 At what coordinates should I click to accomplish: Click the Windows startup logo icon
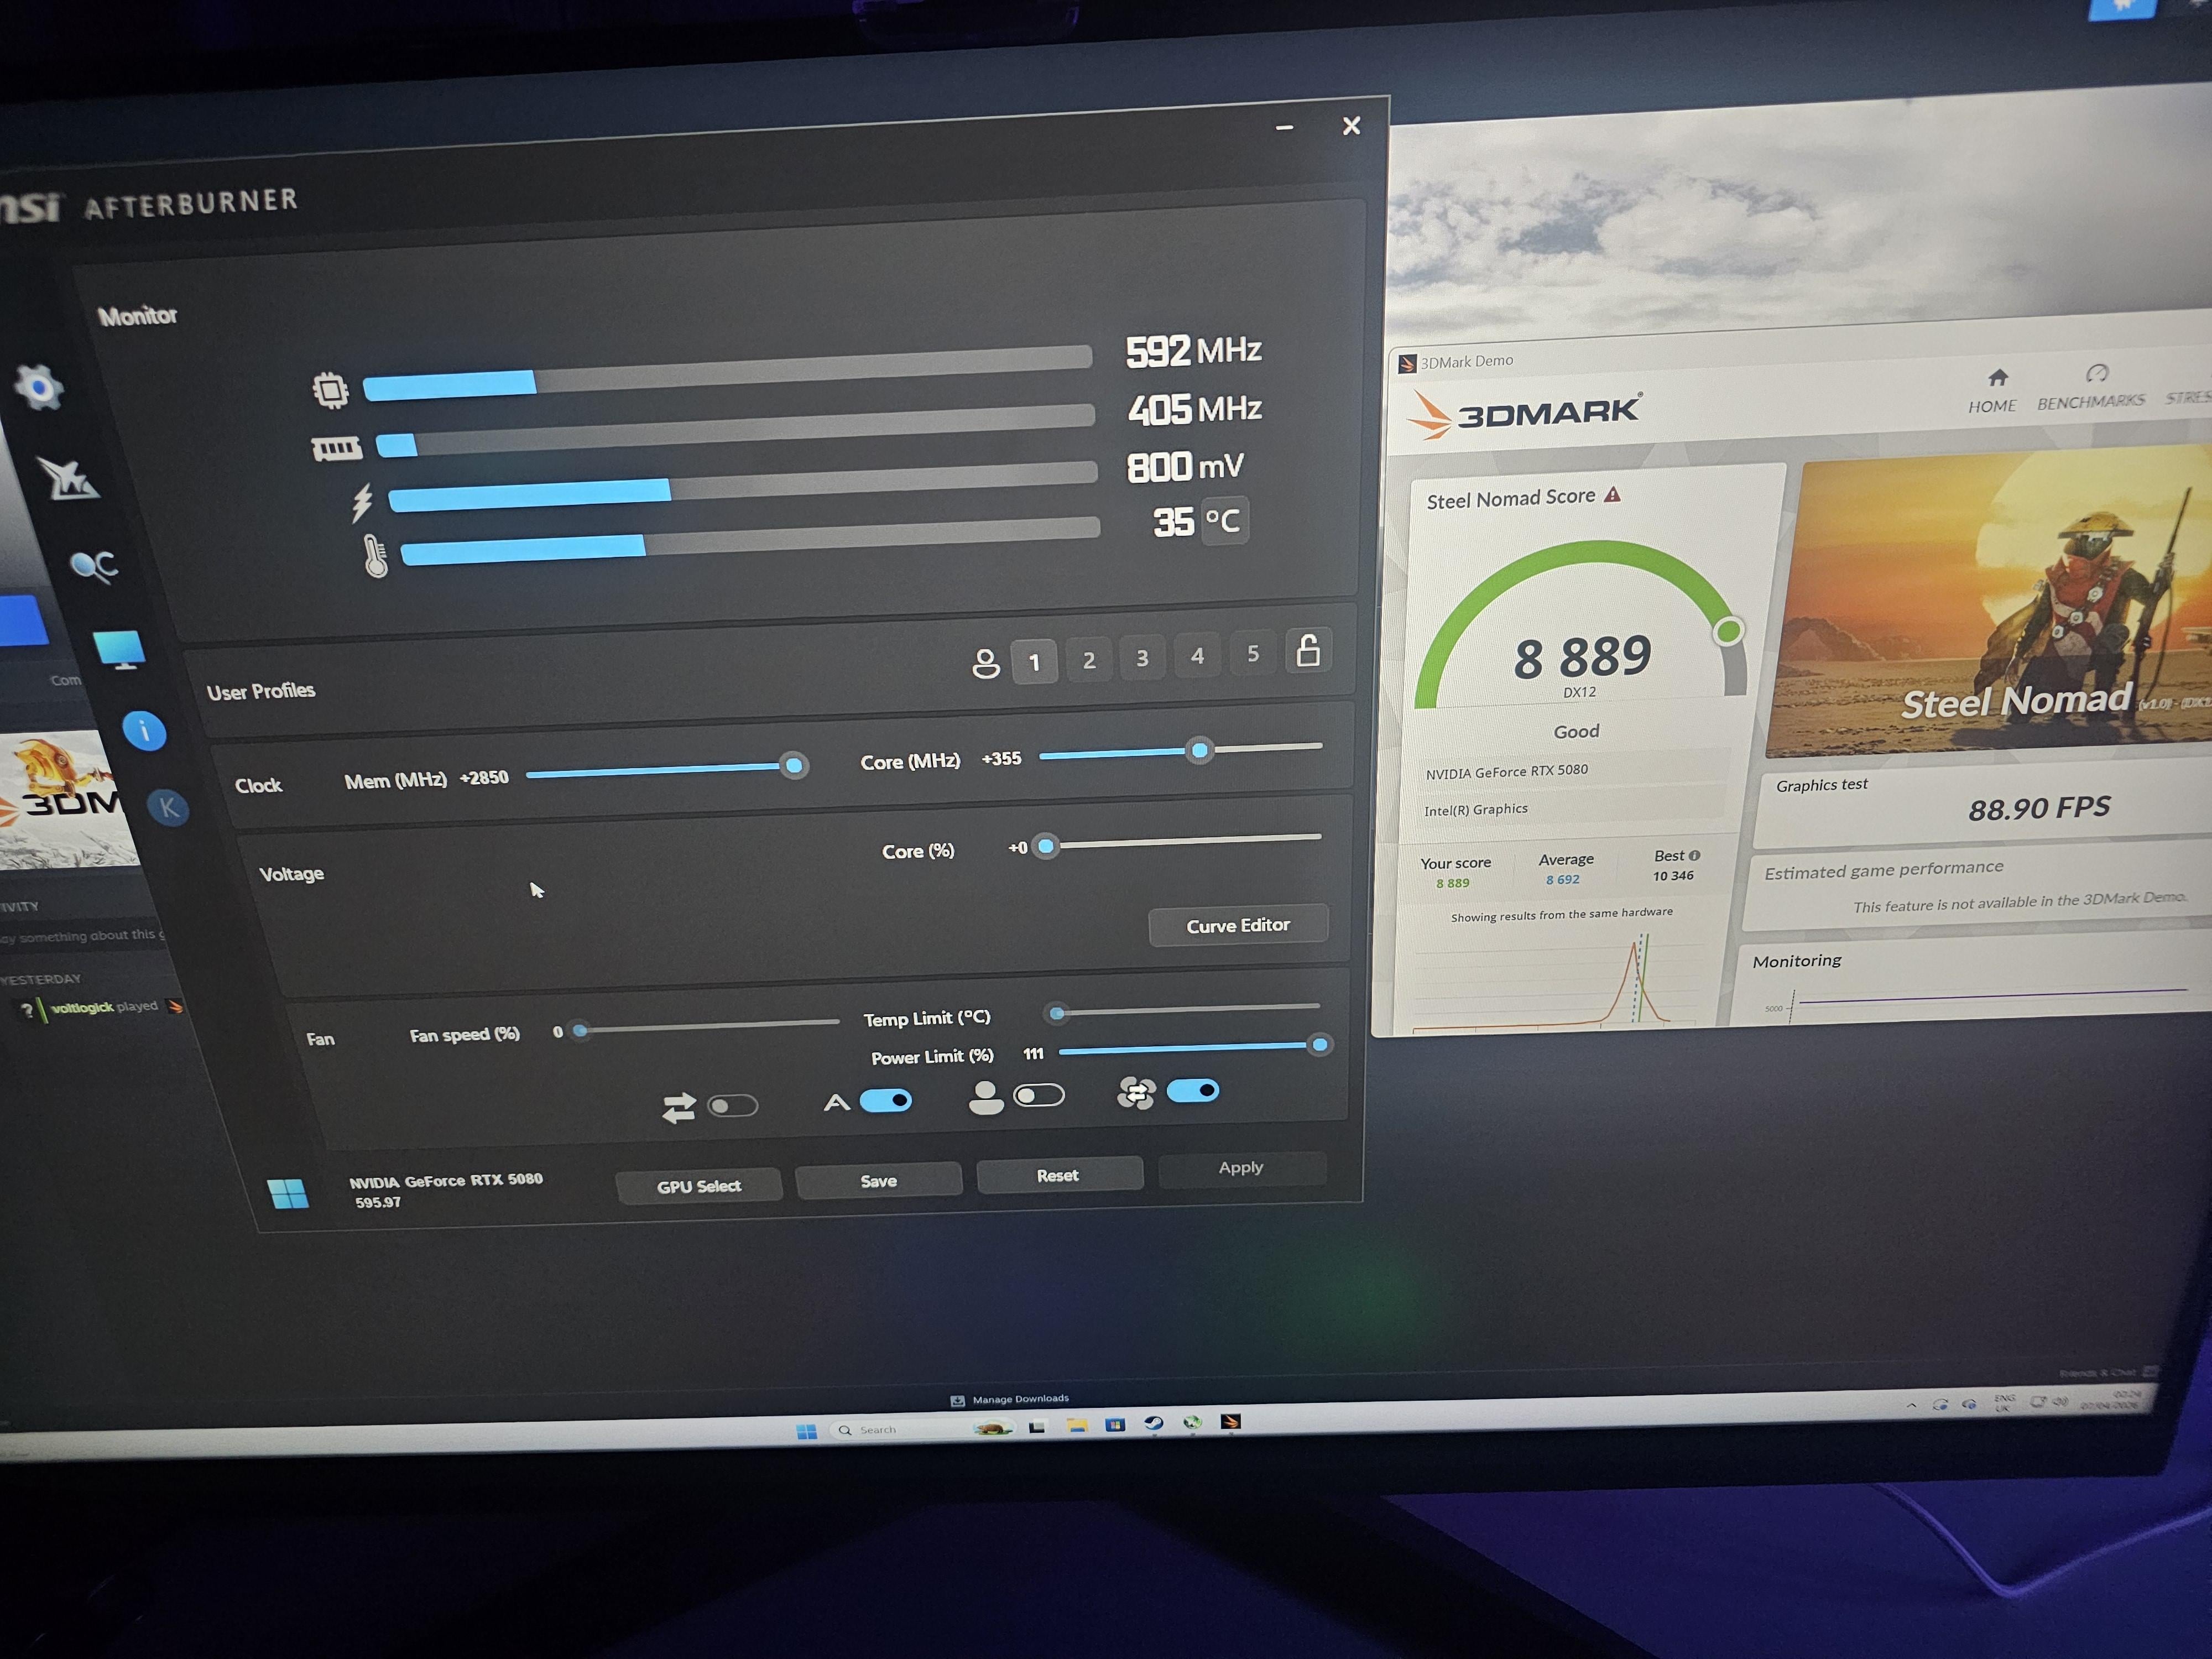[288, 1193]
